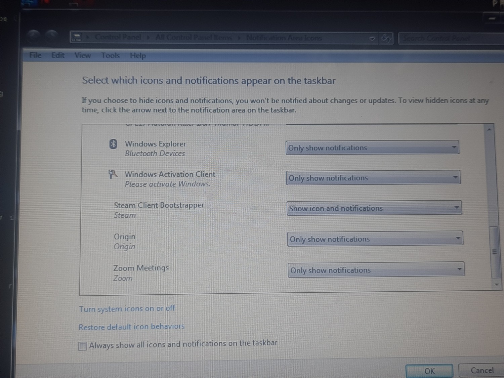Image resolution: width=504 pixels, height=378 pixels.
Task: Click the address bar refresh icon
Action: pyautogui.click(x=386, y=39)
